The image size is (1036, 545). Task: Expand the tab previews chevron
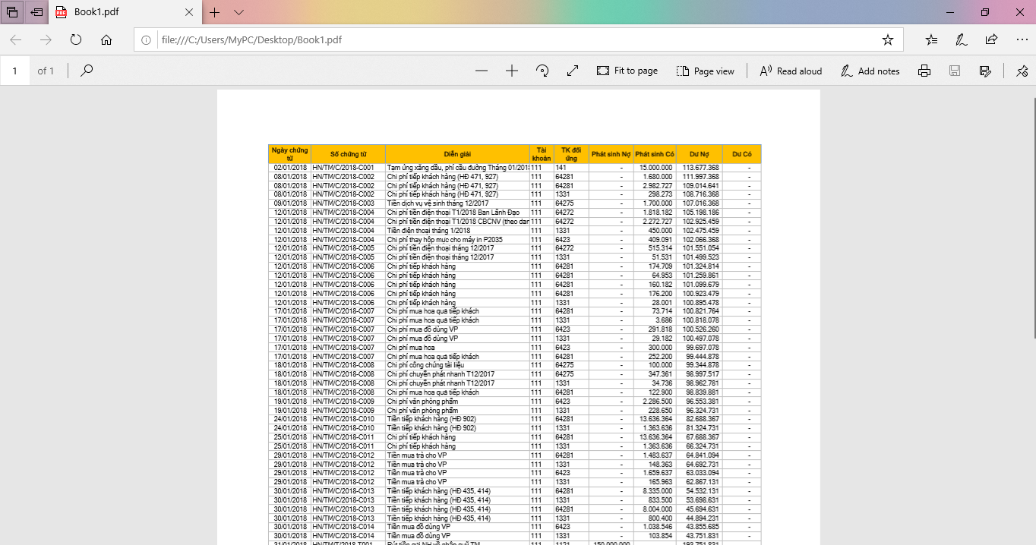(x=238, y=12)
